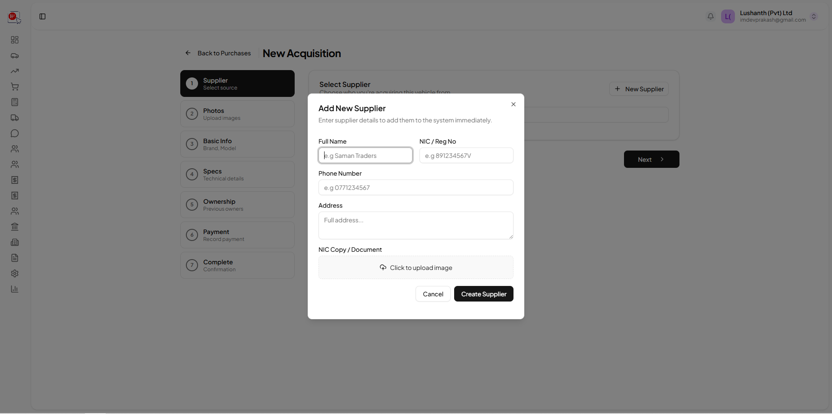
Task: Click Cancel in the Add New Supplier dialog
Action: click(x=433, y=294)
